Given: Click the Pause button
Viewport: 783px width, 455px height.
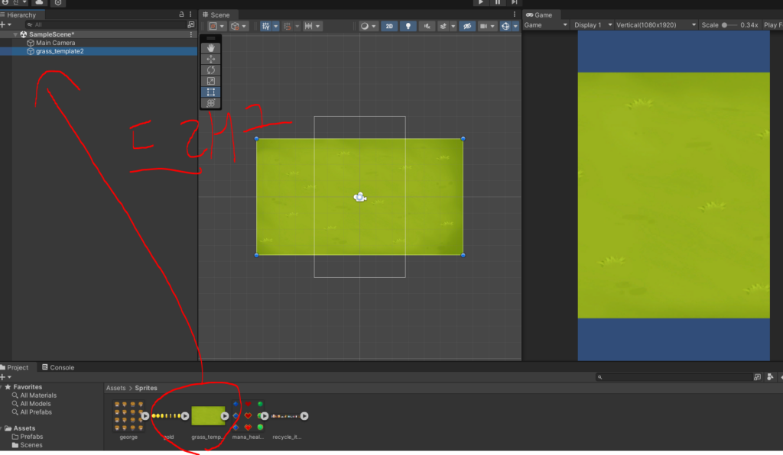Looking at the screenshot, I should 498,3.
